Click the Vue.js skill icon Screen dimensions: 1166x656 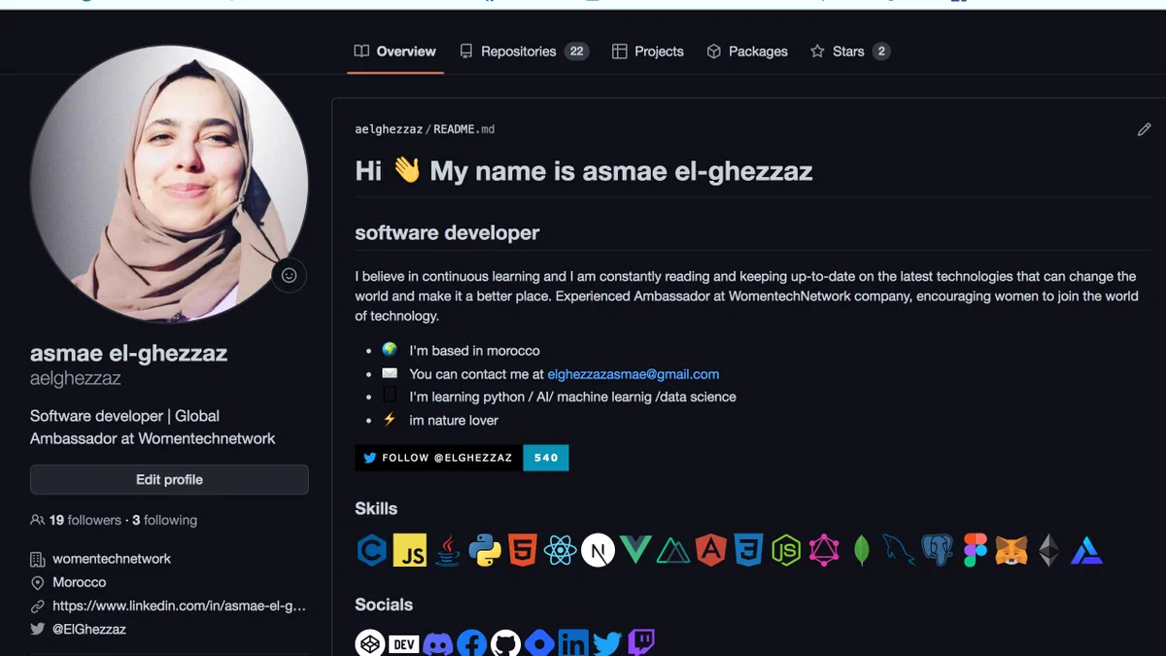coord(635,550)
